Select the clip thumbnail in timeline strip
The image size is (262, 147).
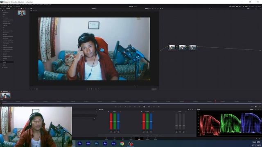[x=5, y=96]
